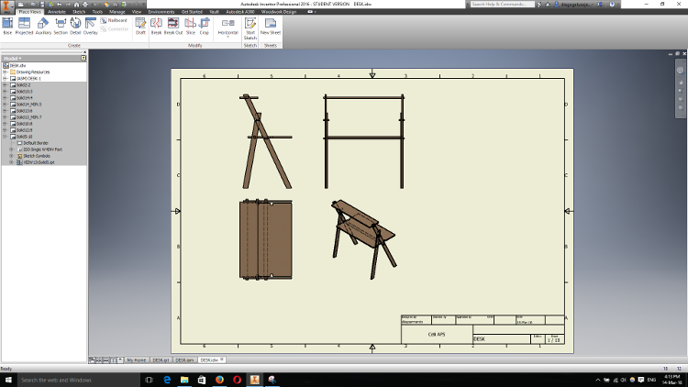Switch to the Tools ribbon tab
Viewport: 688px width, 387px height.
(x=97, y=12)
